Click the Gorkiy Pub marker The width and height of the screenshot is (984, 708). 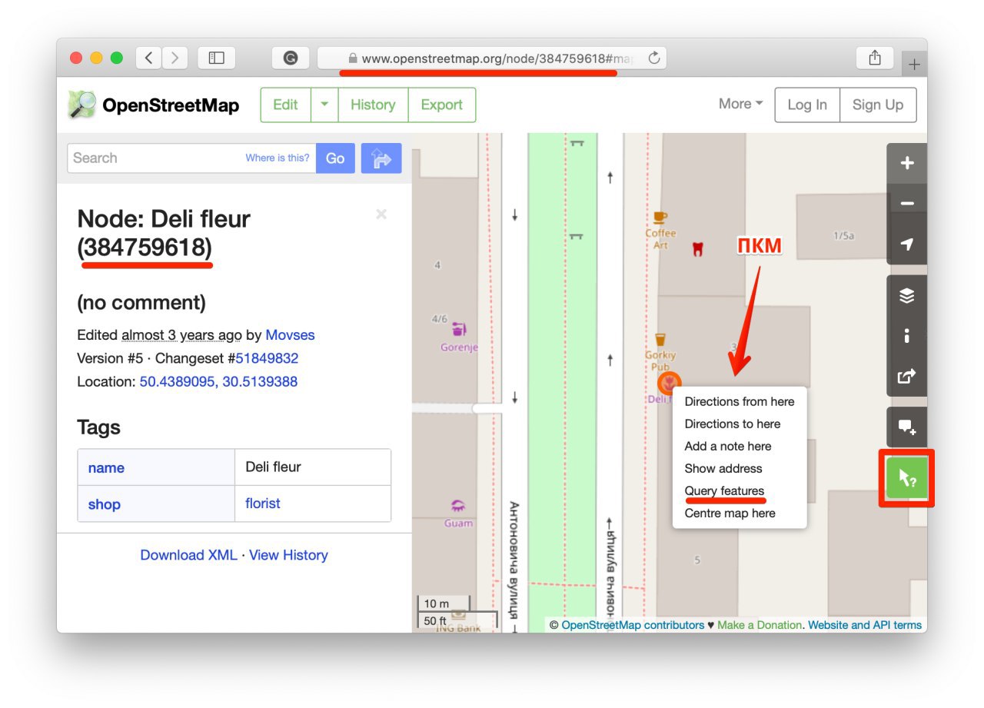[660, 339]
